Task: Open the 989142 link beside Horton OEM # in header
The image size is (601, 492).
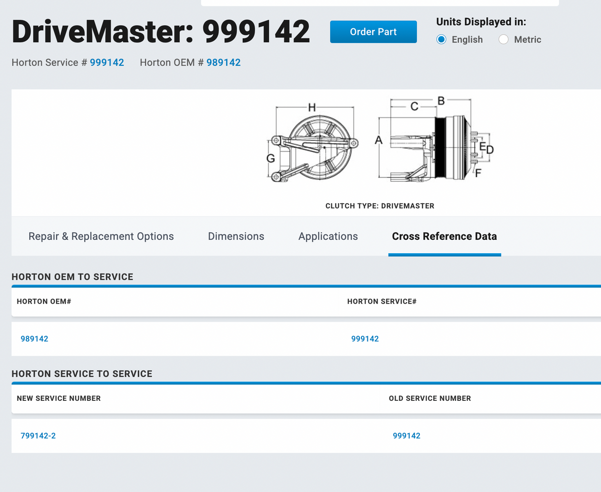Action: click(x=223, y=62)
